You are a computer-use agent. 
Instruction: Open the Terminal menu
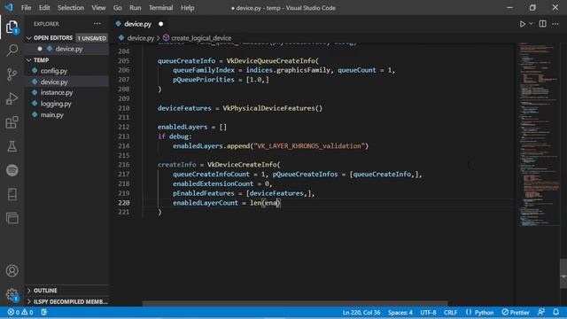pos(160,8)
